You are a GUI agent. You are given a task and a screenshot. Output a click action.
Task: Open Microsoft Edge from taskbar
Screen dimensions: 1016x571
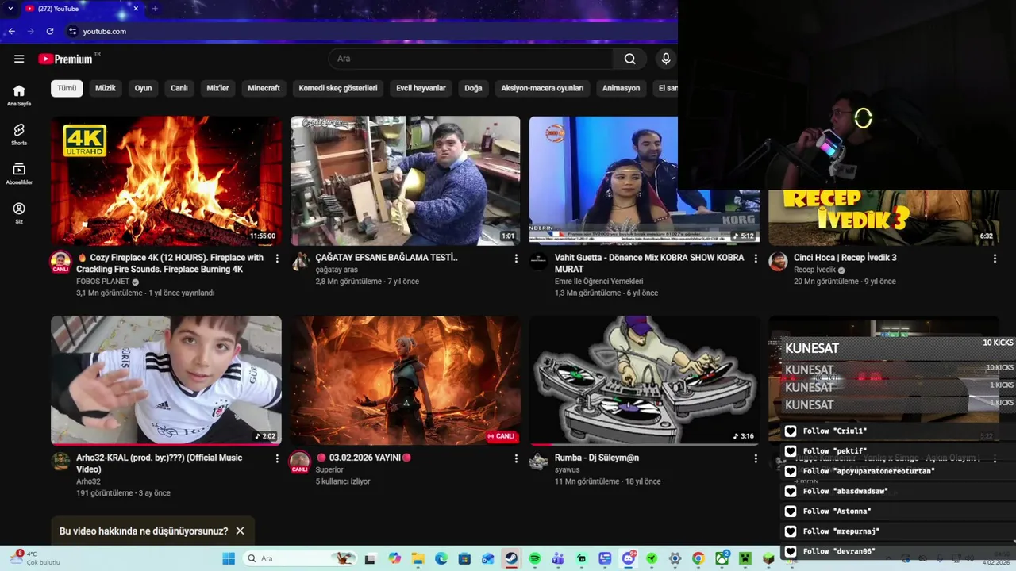point(441,558)
